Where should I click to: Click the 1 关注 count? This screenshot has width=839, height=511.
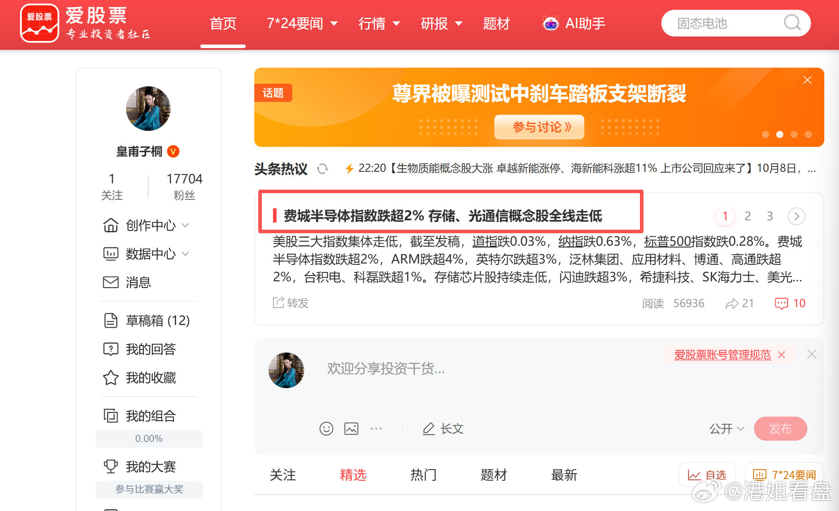[x=112, y=187]
